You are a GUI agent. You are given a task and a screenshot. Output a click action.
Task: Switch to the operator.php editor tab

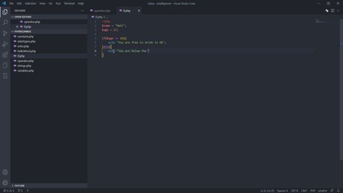pyautogui.click(x=102, y=11)
